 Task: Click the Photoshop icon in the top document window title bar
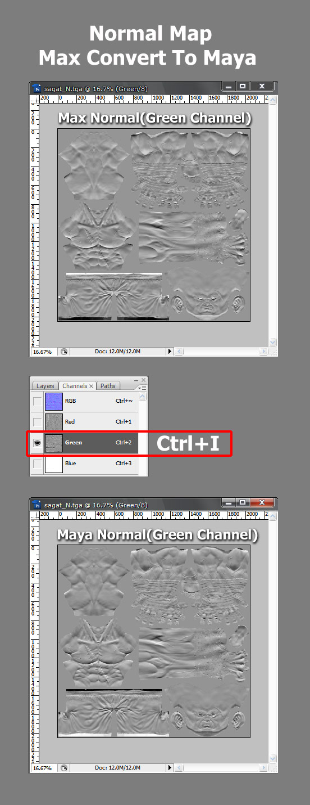pyautogui.click(x=37, y=88)
